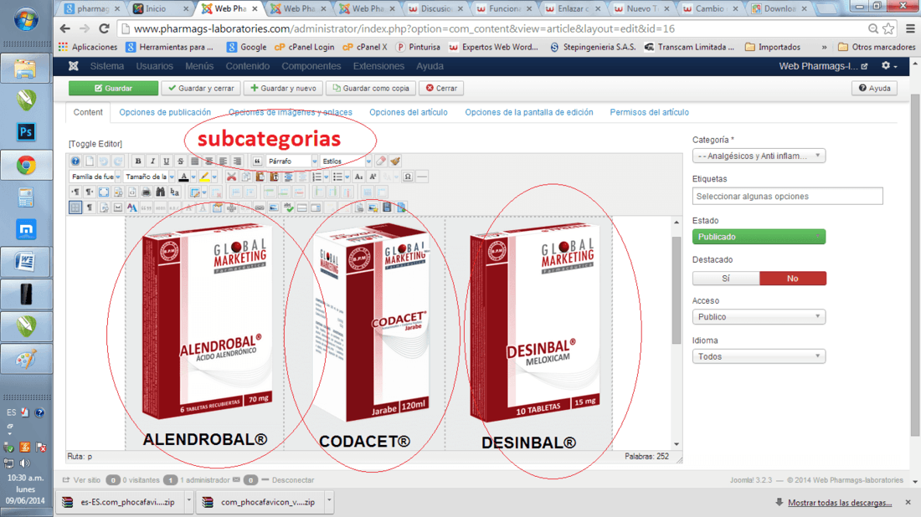This screenshot has width=921, height=517.
Task: Open the Windows Start orb
Action: click(x=26, y=18)
